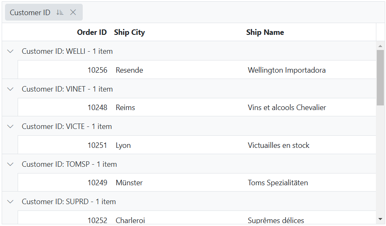This screenshot has height=226, width=386.
Task: Select the Reims ship city cell
Action: point(126,108)
